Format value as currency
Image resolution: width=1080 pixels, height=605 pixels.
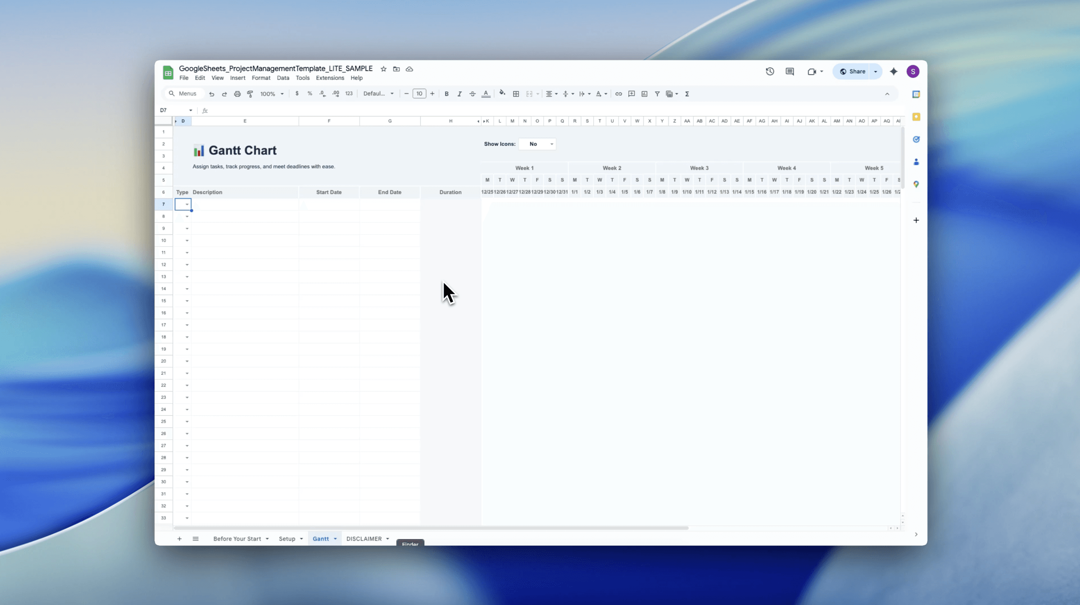[297, 94]
